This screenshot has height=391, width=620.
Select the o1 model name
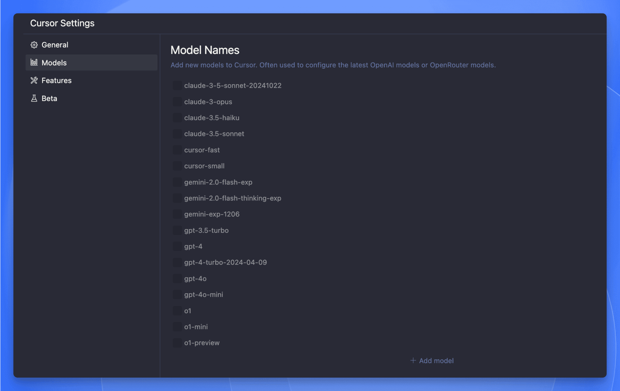188,311
